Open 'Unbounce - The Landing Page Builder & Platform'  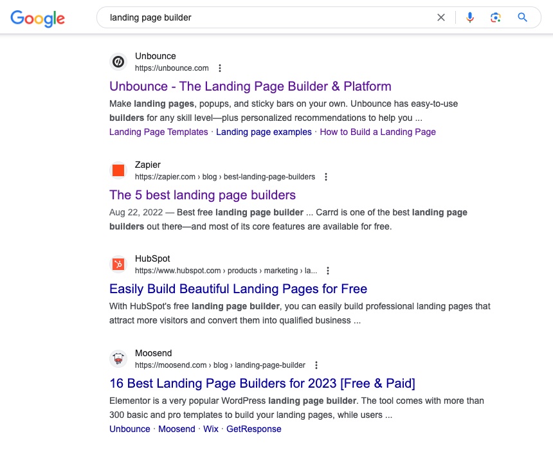coord(250,86)
